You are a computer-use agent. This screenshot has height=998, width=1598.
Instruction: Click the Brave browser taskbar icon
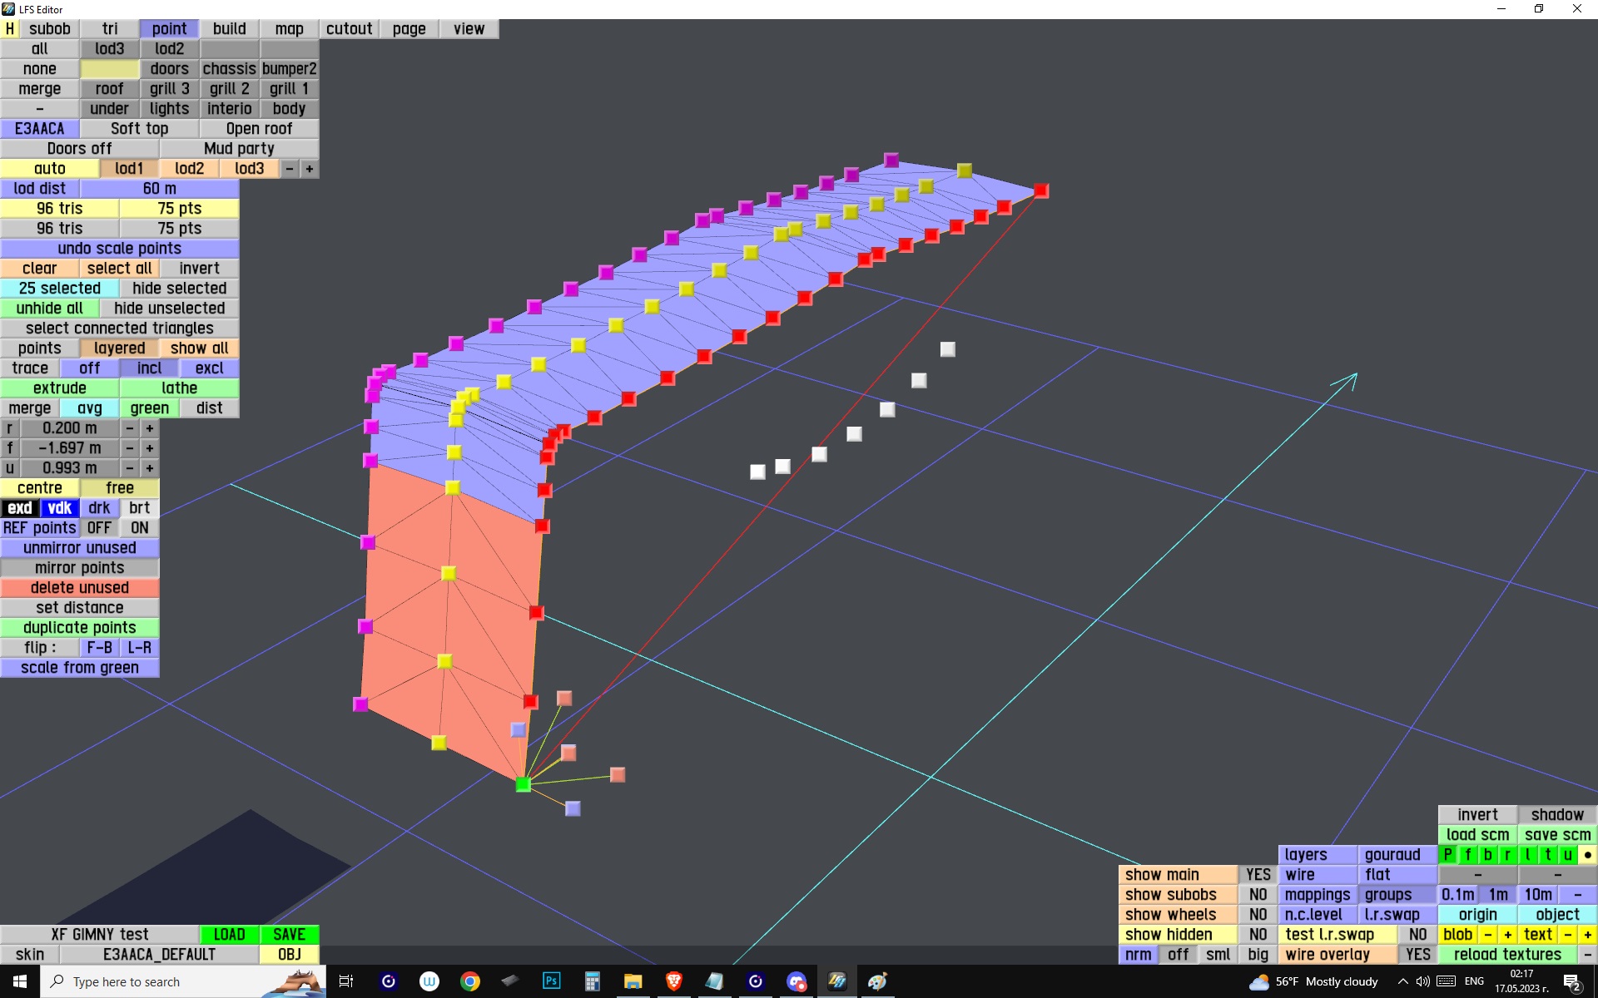click(x=673, y=981)
